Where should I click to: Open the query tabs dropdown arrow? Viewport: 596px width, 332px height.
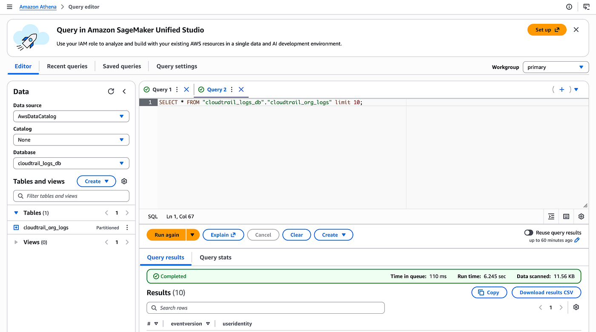click(576, 89)
